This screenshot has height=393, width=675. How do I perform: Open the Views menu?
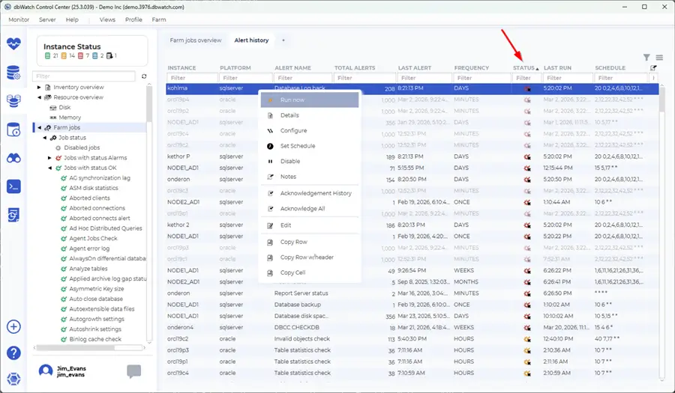click(x=107, y=19)
